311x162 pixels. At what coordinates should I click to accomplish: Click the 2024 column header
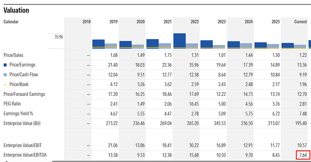248,22
